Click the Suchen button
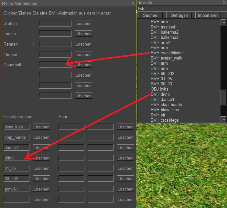 click(150, 15)
